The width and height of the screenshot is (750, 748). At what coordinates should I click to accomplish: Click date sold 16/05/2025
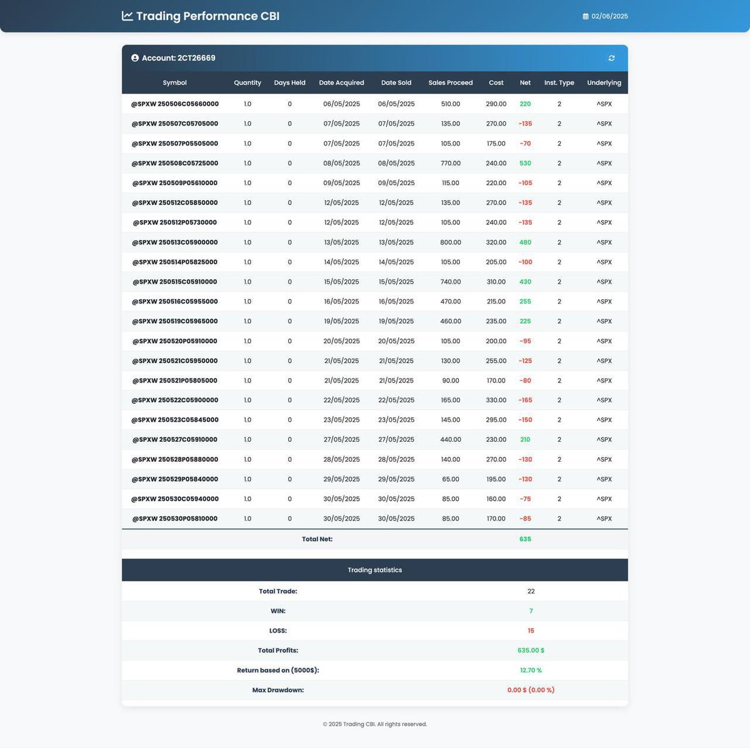[396, 301]
